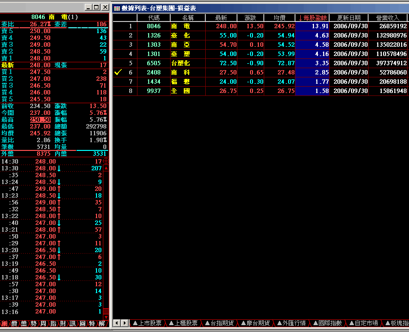Select the 13:30 trade with volume 207
Screen dimensions: 409x332
[51, 168]
